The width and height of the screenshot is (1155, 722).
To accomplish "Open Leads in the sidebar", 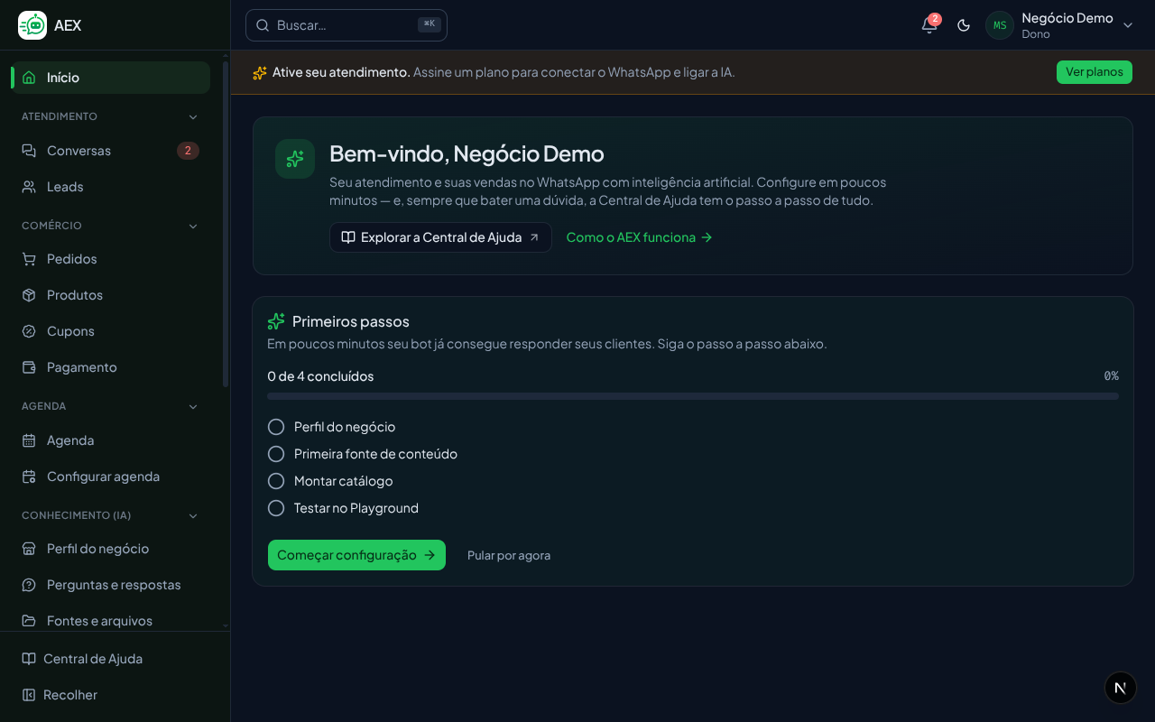I will pos(111,187).
